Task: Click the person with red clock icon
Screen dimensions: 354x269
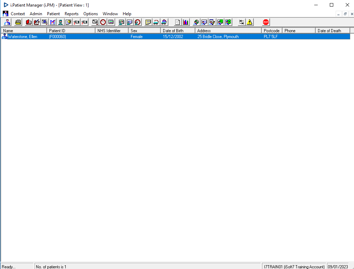Action: click(x=138, y=22)
